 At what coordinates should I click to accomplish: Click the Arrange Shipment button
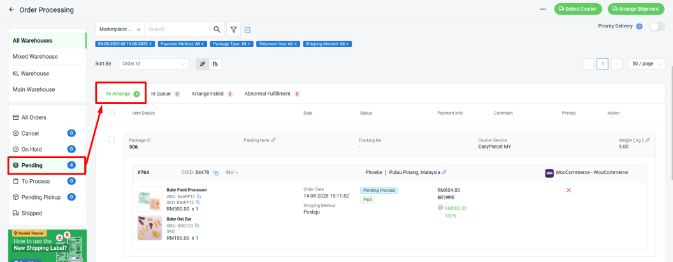[637, 9]
